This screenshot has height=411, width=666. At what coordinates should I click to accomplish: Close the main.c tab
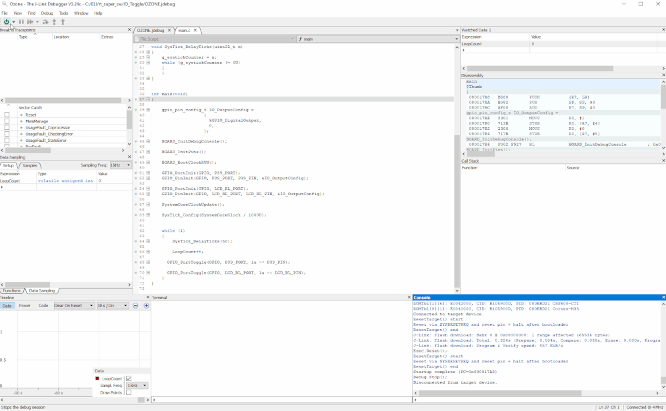click(x=195, y=31)
